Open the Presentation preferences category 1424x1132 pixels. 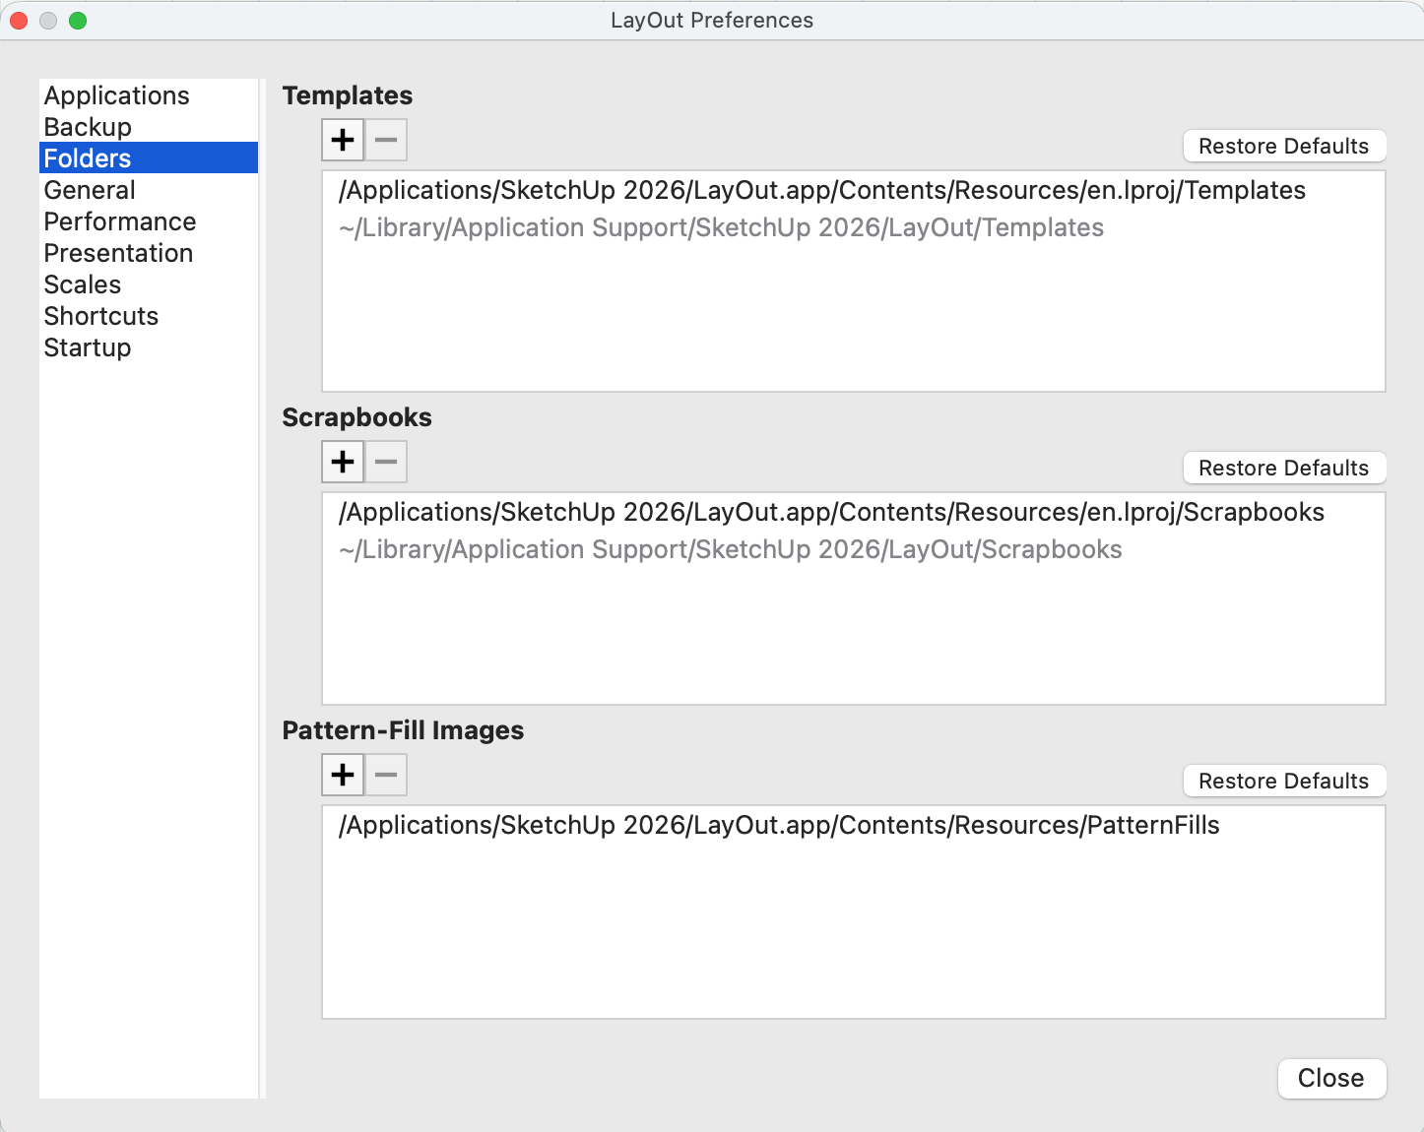tap(149, 253)
